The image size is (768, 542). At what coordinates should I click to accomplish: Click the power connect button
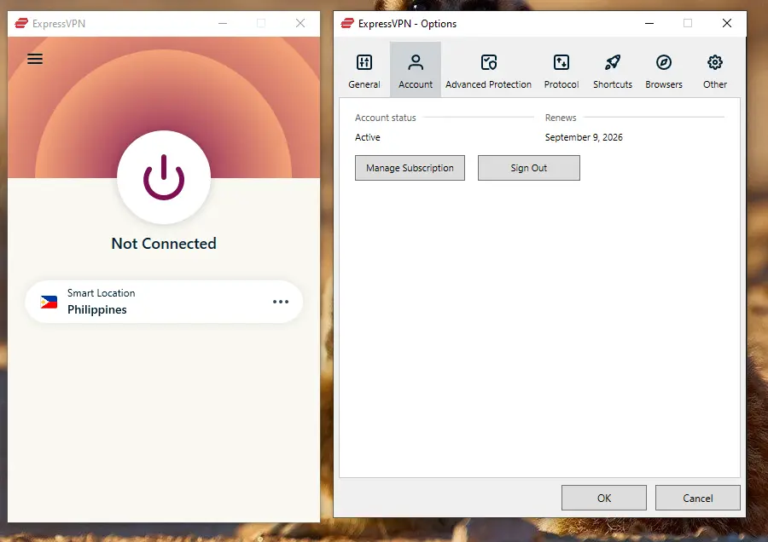[164, 177]
